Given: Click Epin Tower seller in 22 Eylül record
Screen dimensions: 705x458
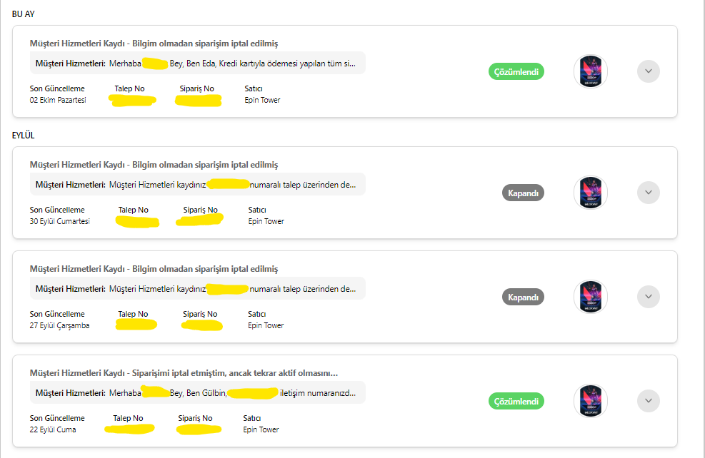Looking at the screenshot, I should point(261,429).
